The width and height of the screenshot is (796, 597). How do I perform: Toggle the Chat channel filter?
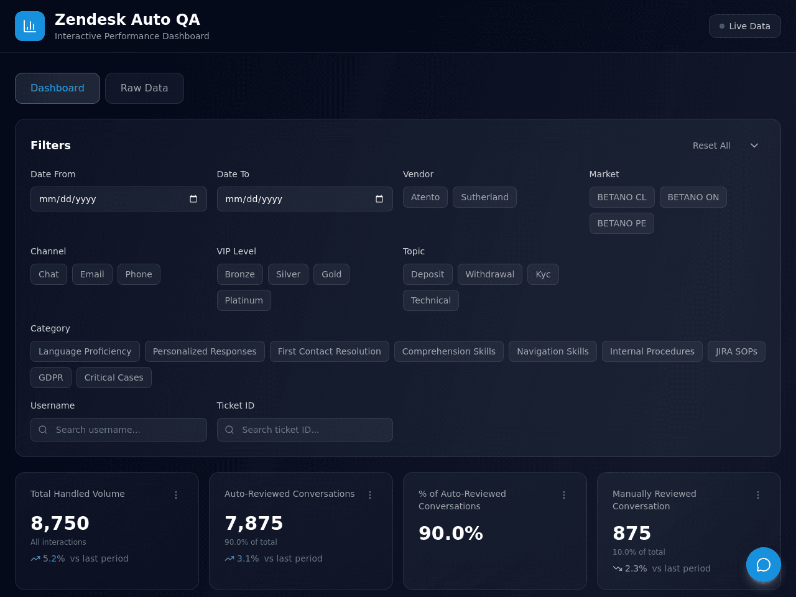49,274
